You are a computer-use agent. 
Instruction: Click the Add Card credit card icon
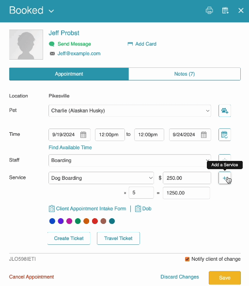pos(130,44)
